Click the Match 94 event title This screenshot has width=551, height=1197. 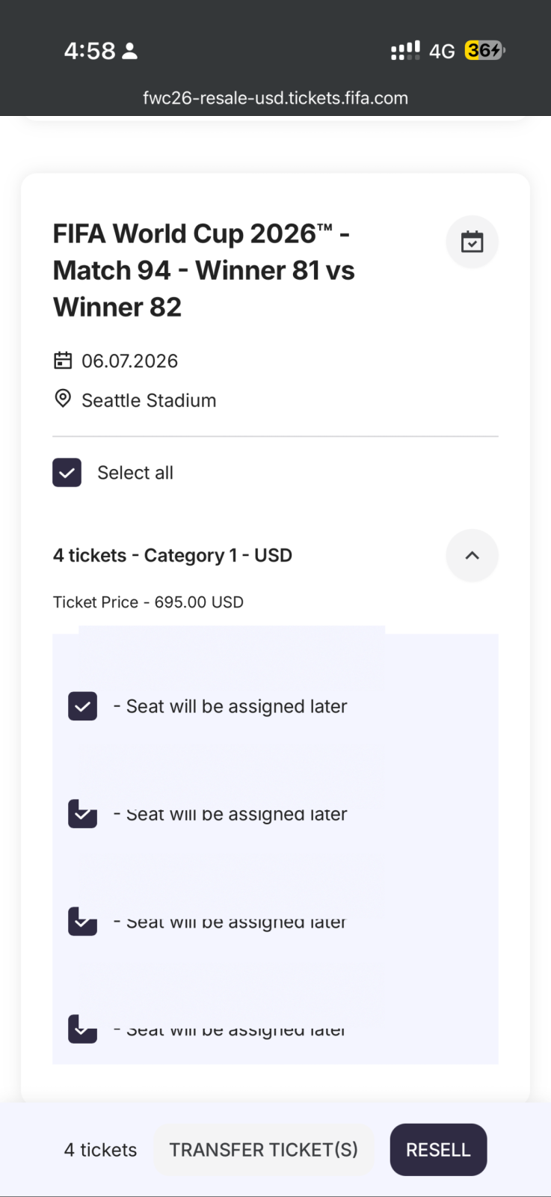pyautogui.click(x=203, y=270)
